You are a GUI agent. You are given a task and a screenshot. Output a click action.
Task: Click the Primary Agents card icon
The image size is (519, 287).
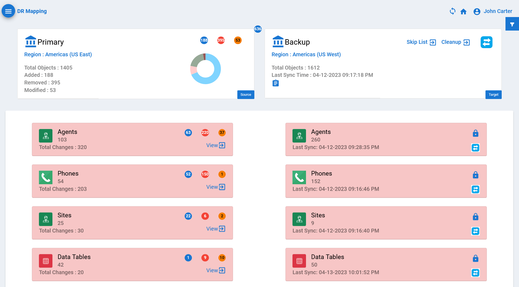tap(46, 136)
